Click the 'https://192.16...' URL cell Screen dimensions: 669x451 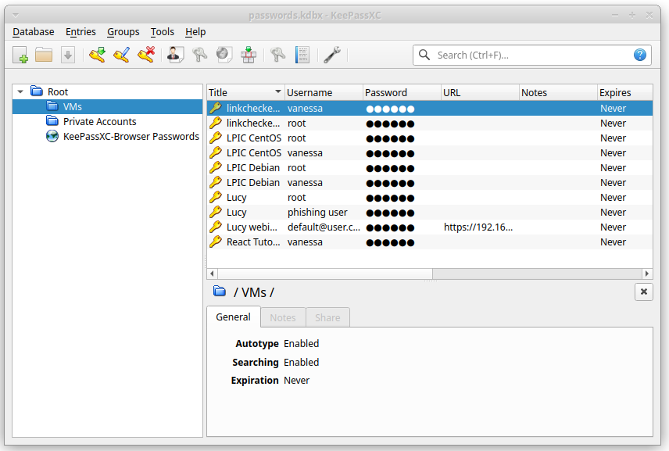[x=478, y=227]
